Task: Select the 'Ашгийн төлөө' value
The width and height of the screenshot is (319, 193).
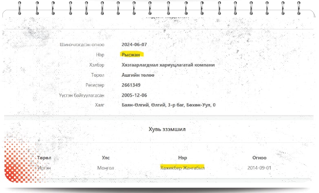Action: tap(138, 75)
